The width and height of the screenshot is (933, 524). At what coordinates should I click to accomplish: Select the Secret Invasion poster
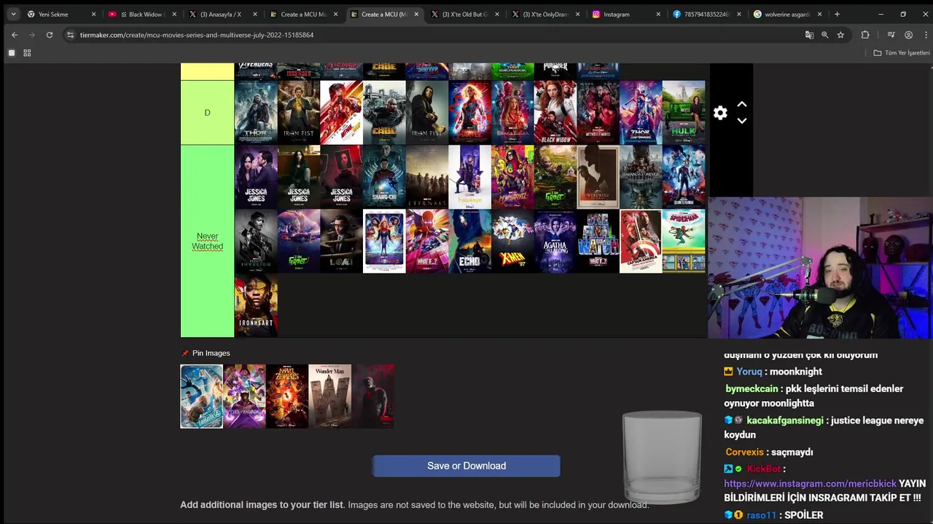(x=256, y=242)
